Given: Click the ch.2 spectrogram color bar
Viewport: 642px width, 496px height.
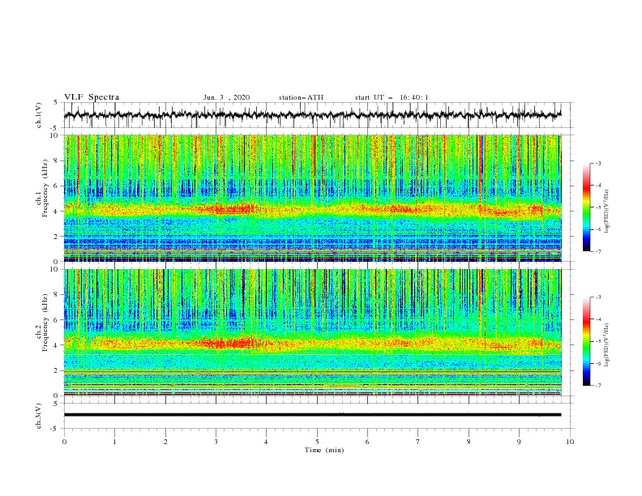Looking at the screenshot, I should coord(586,341).
